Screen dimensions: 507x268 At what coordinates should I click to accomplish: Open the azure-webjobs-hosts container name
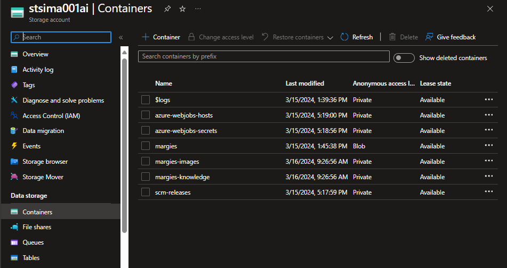184,115
